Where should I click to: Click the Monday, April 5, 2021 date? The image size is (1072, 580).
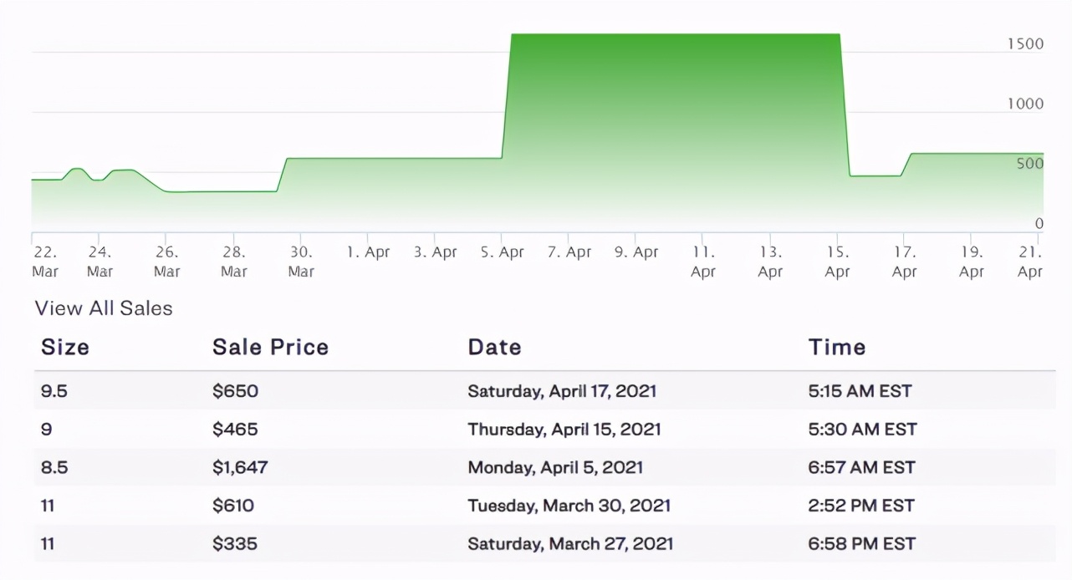point(555,468)
